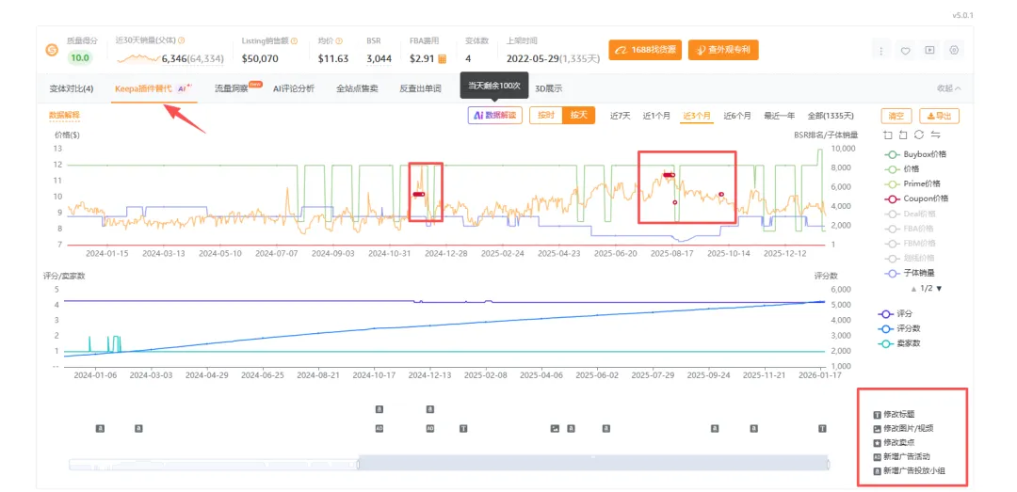Select the 全部(1335天) time range

[831, 116]
